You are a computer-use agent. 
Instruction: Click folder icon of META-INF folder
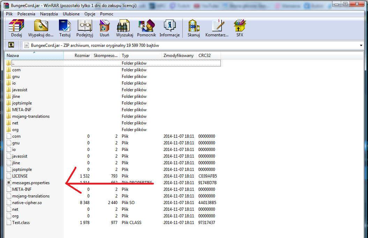tap(9, 110)
